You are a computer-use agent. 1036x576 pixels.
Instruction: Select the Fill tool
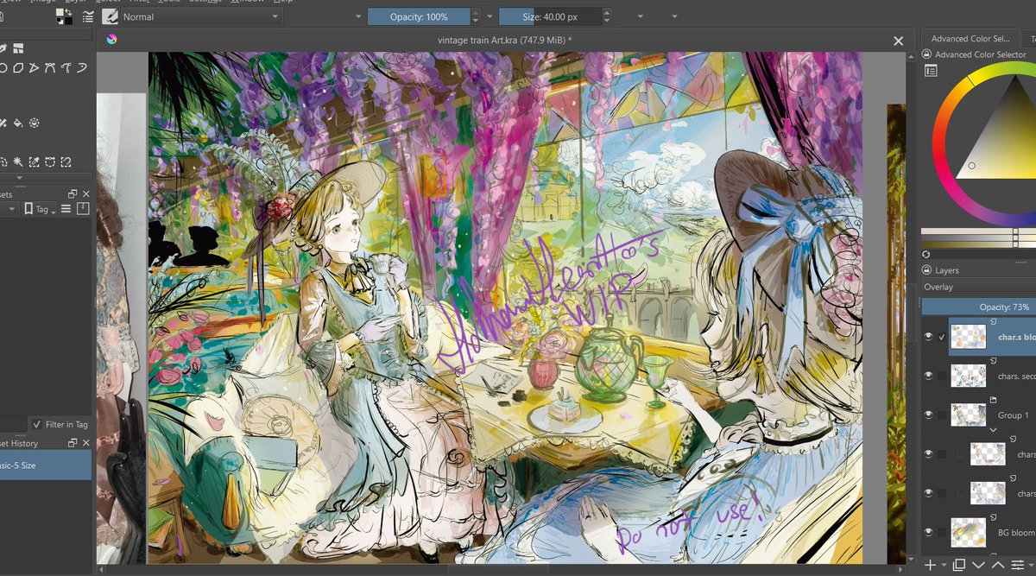tap(16, 122)
